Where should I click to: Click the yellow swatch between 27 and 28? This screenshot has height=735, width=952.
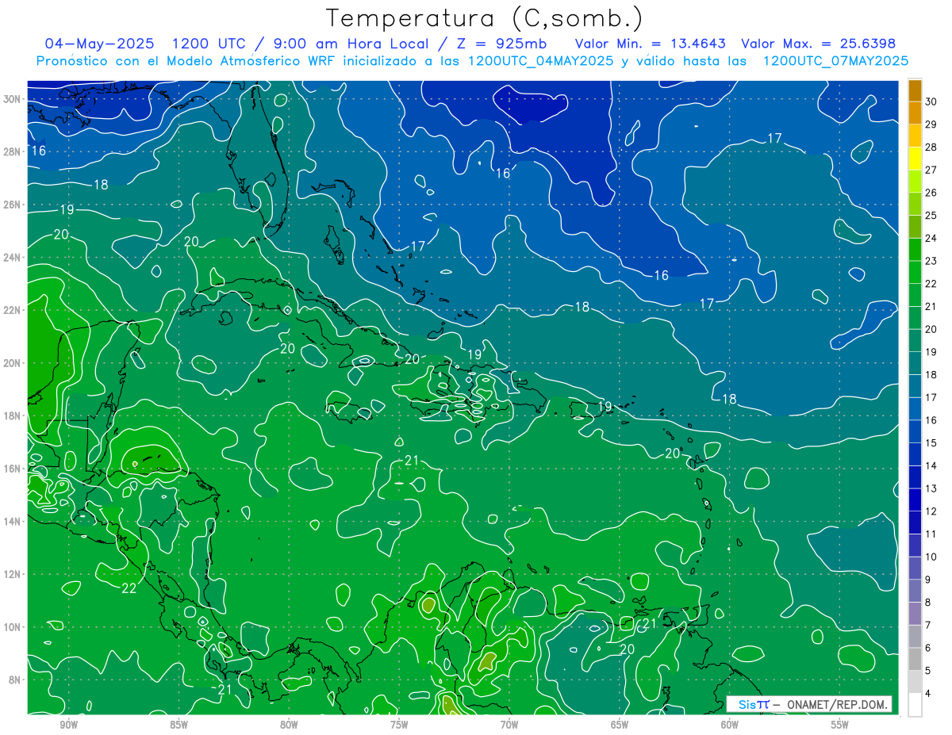click(x=915, y=159)
